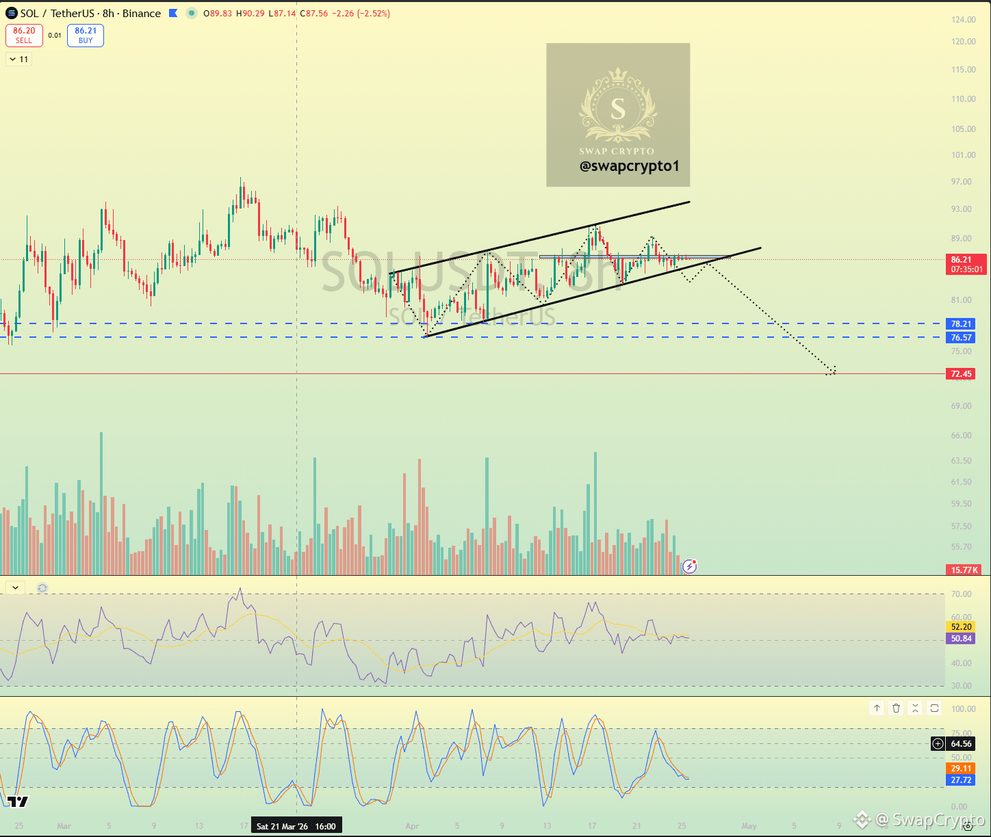Move the Stochastic pane up with the arrow icon

click(877, 708)
